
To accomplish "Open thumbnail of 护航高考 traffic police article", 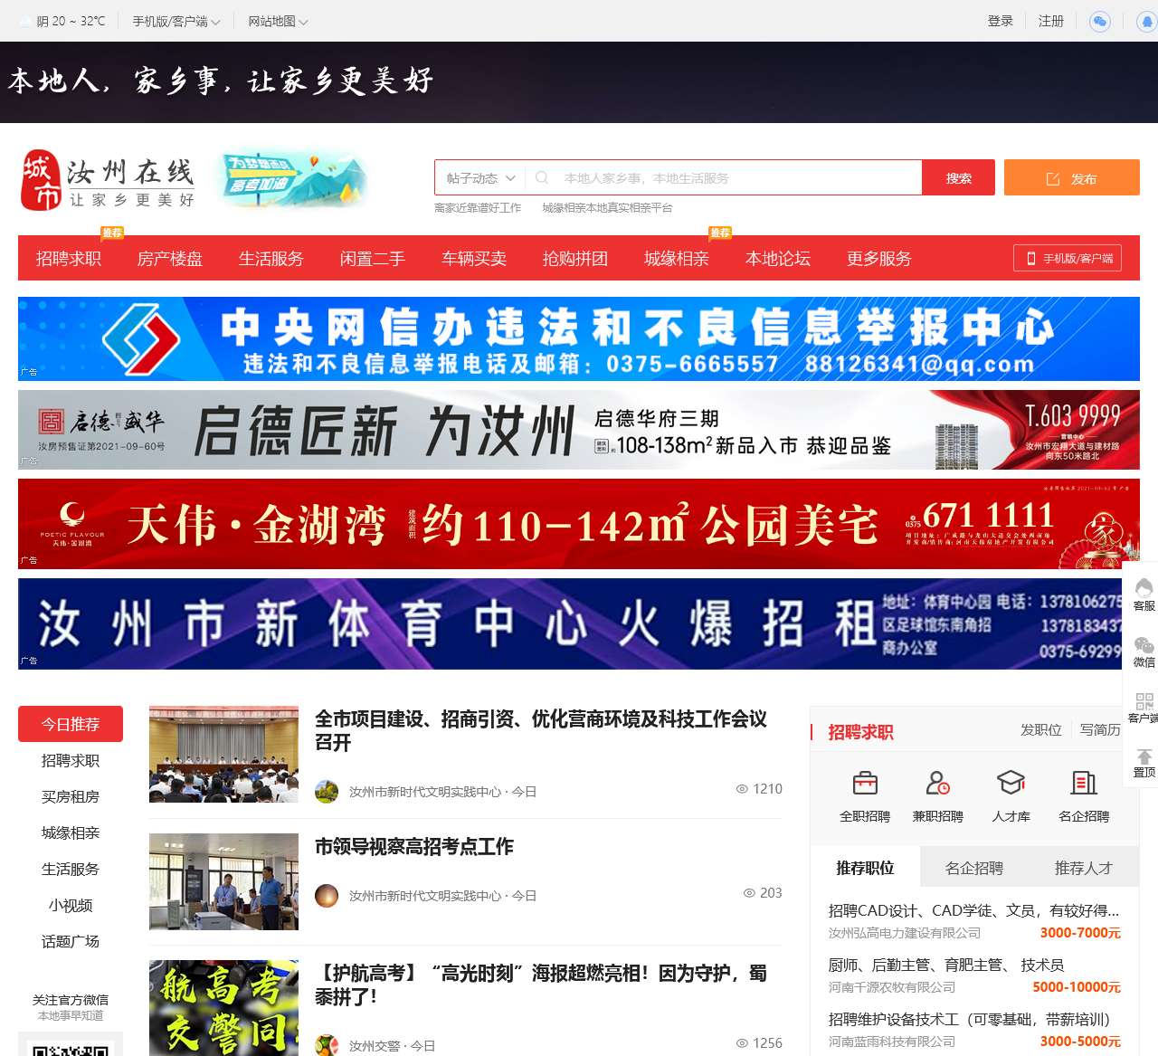I will click(223, 1008).
